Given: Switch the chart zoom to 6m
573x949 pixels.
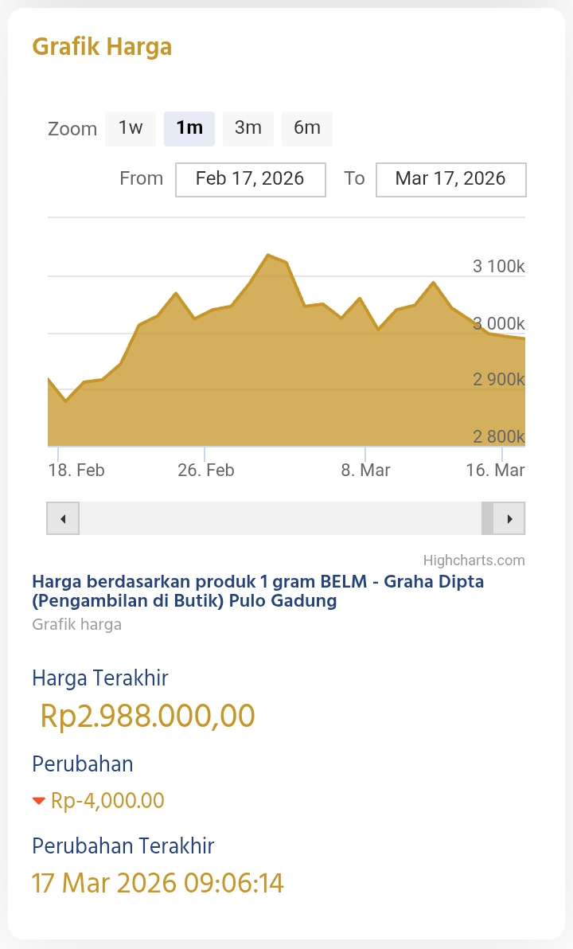Looking at the screenshot, I should point(307,128).
